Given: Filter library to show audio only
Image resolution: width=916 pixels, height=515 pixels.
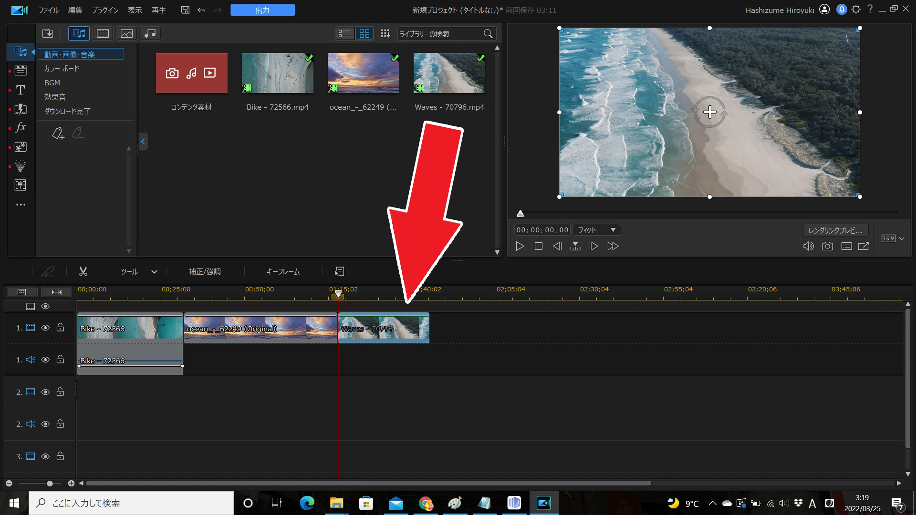Looking at the screenshot, I should coord(150,33).
